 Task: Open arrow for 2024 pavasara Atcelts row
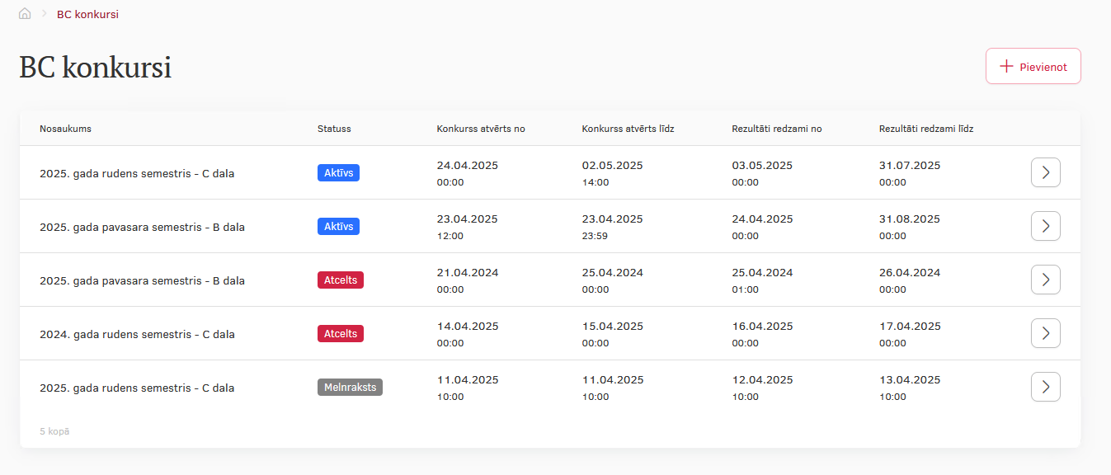point(1046,280)
